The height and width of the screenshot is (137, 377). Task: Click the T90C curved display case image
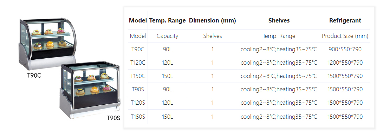click(47, 44)
